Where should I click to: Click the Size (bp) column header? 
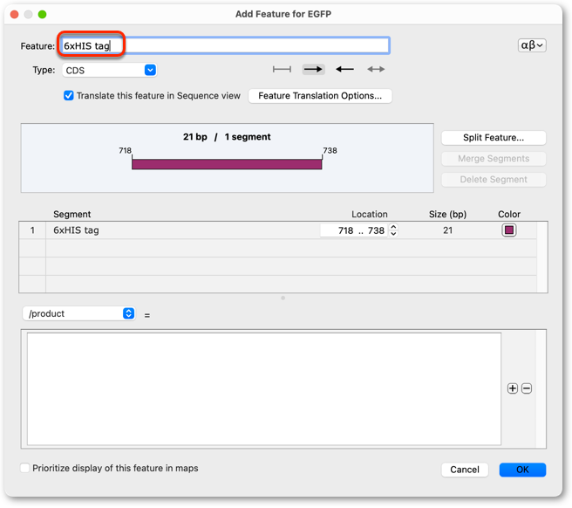[447, 214]
